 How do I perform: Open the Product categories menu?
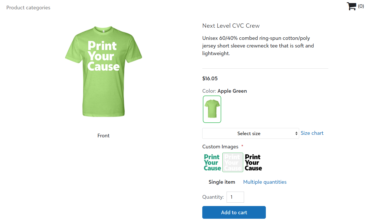(x=28, y=8)
